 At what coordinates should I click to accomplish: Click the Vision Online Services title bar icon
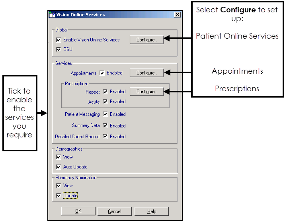point(52,15)
